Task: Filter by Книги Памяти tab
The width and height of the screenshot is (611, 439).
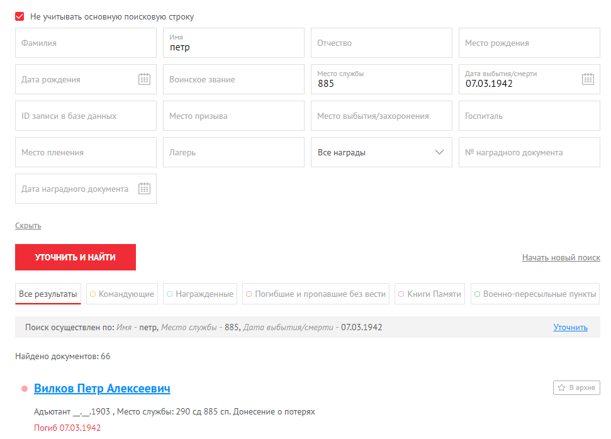Action: 429,294
